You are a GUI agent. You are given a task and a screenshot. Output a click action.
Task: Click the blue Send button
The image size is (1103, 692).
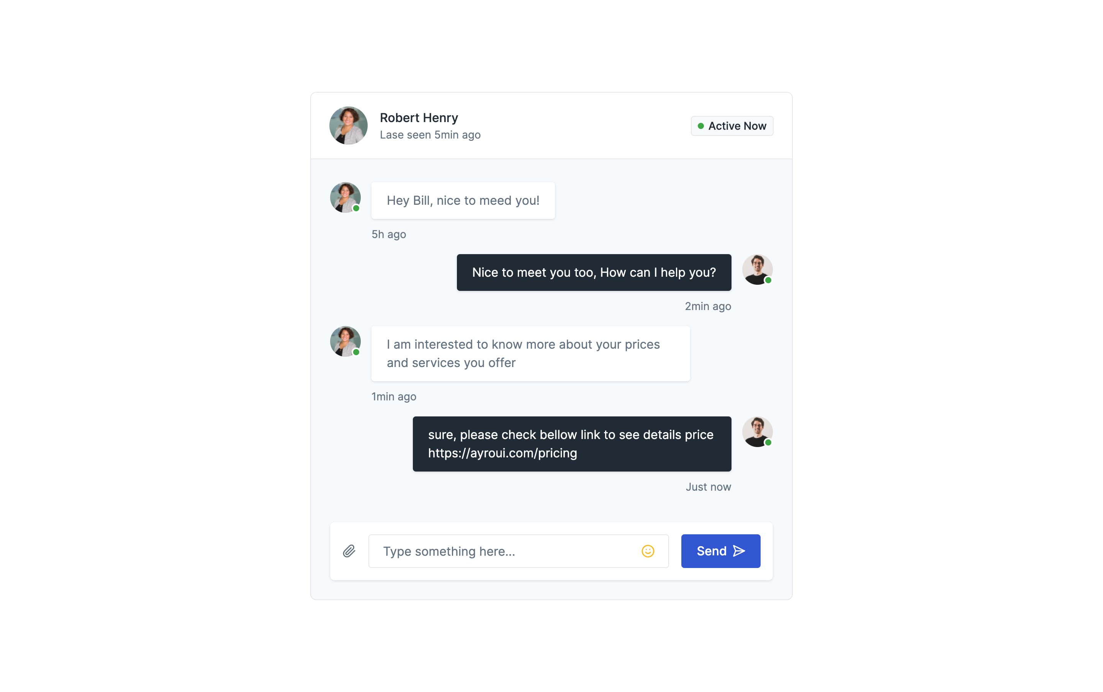(720, 551)
